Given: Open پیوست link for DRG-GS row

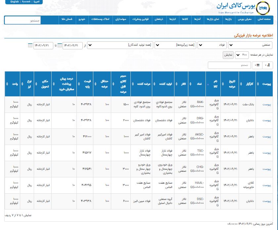Looking at the screenshot, I should (x=266, y=120).
